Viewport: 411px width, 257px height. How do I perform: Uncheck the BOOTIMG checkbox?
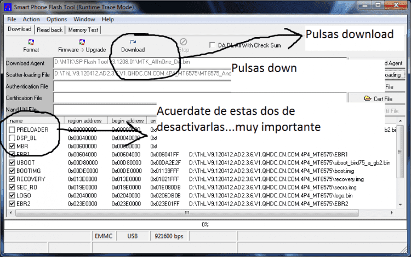click(x=12, y=171)
